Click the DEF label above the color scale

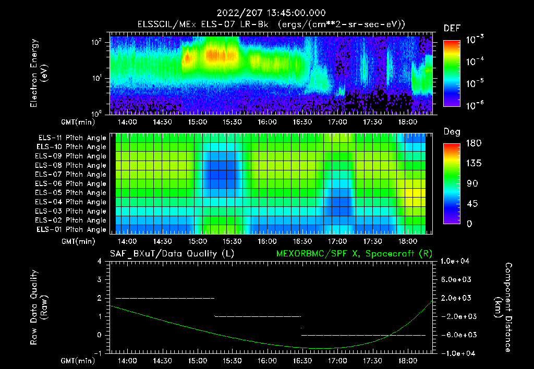point(452,29)
